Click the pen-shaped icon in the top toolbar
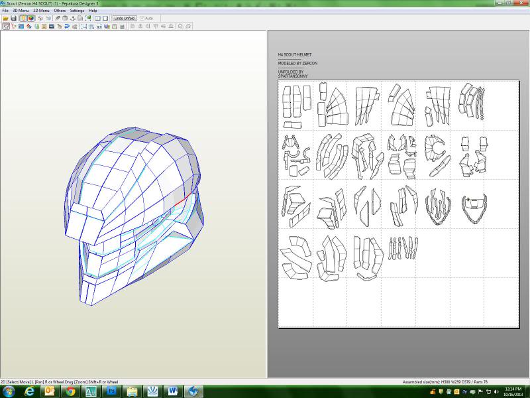Viewport: 530px width, 398px height. click(x=58, y=19)
